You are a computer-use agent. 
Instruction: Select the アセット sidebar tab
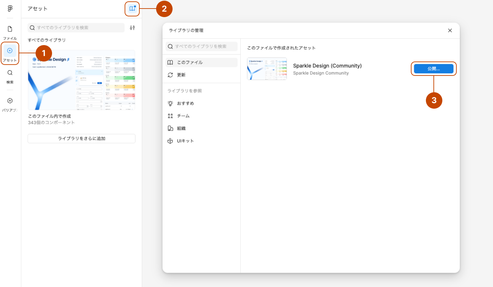pyautogui.click(x=10, y=54)
